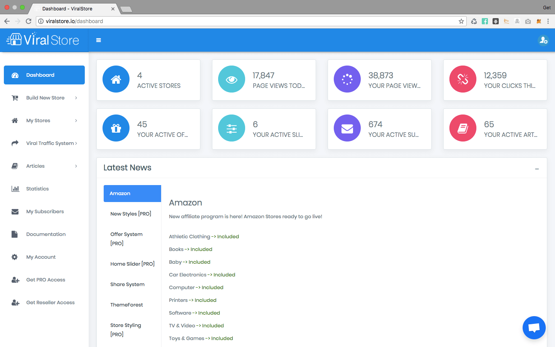Click the 17,847 page views value
Viewport: 555px width, 347px height.
click(264, 76)
